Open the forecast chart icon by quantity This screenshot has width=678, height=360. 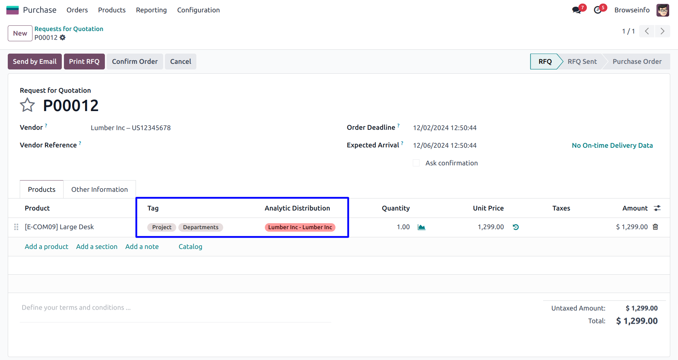point(421,227)
